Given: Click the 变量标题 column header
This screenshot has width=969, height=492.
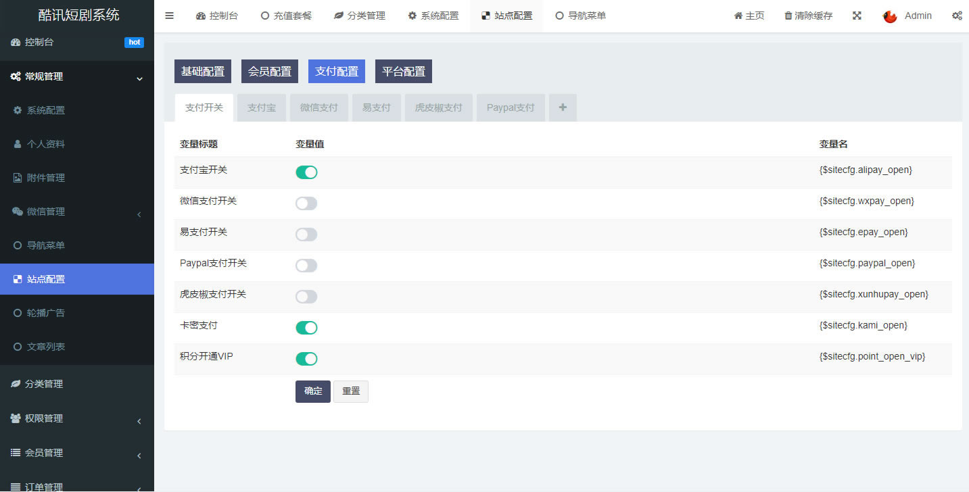Looking at the screenshot, I should [199, 144].
